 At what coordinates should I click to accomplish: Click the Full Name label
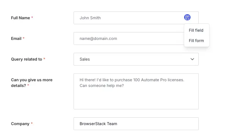(x=20, y=18)
